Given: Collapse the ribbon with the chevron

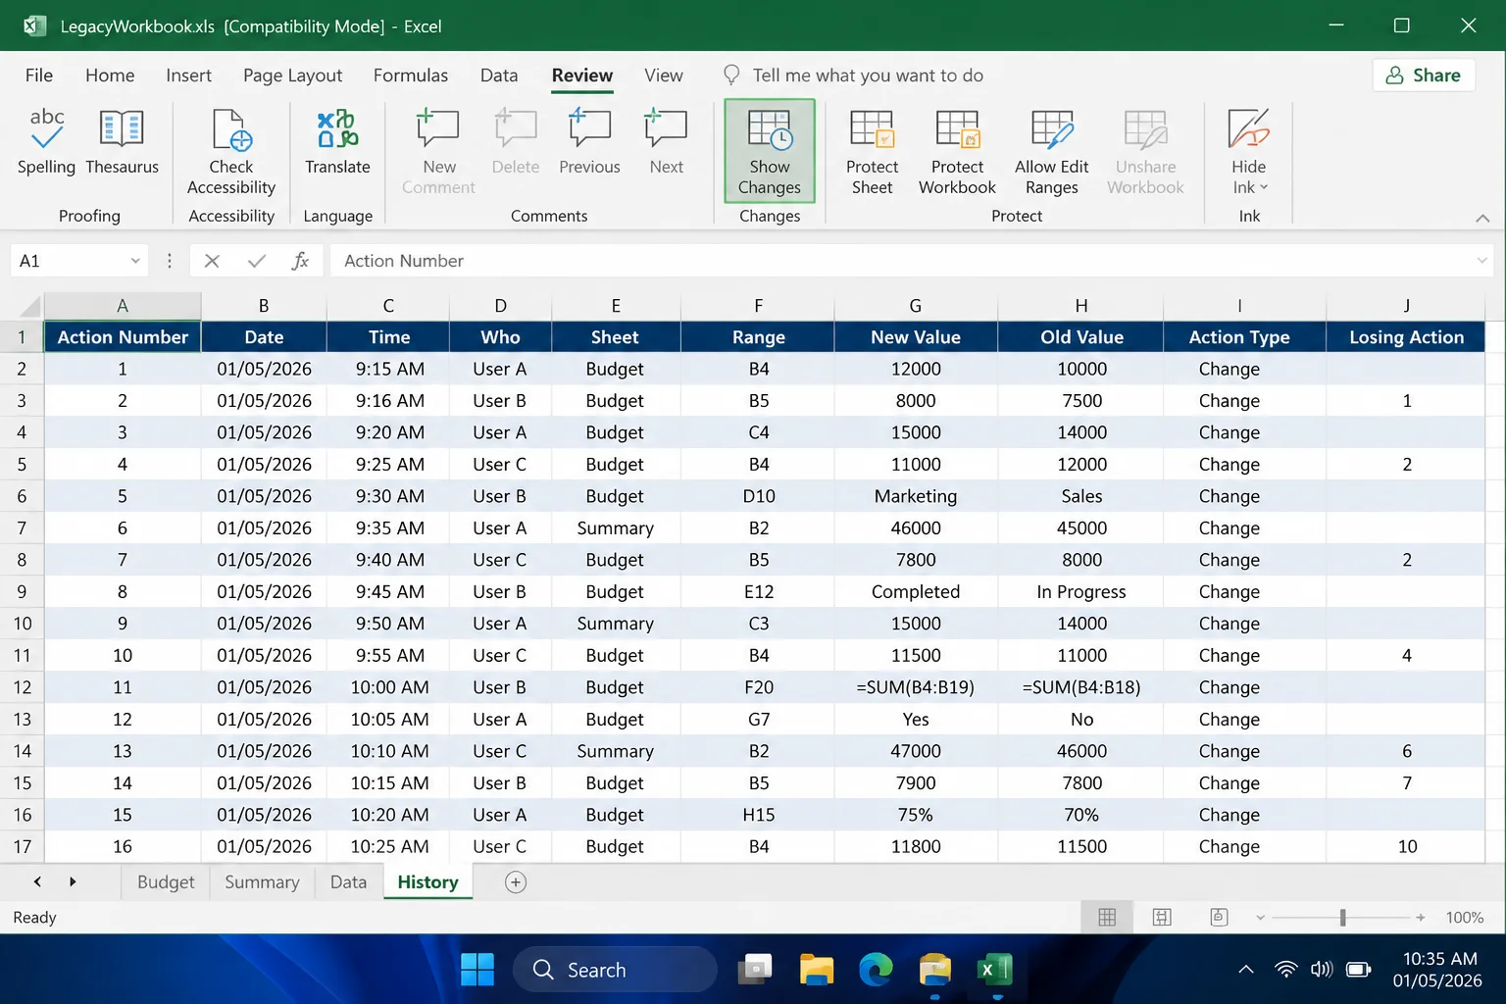Looking at the screenshot, I should 1482,218.
